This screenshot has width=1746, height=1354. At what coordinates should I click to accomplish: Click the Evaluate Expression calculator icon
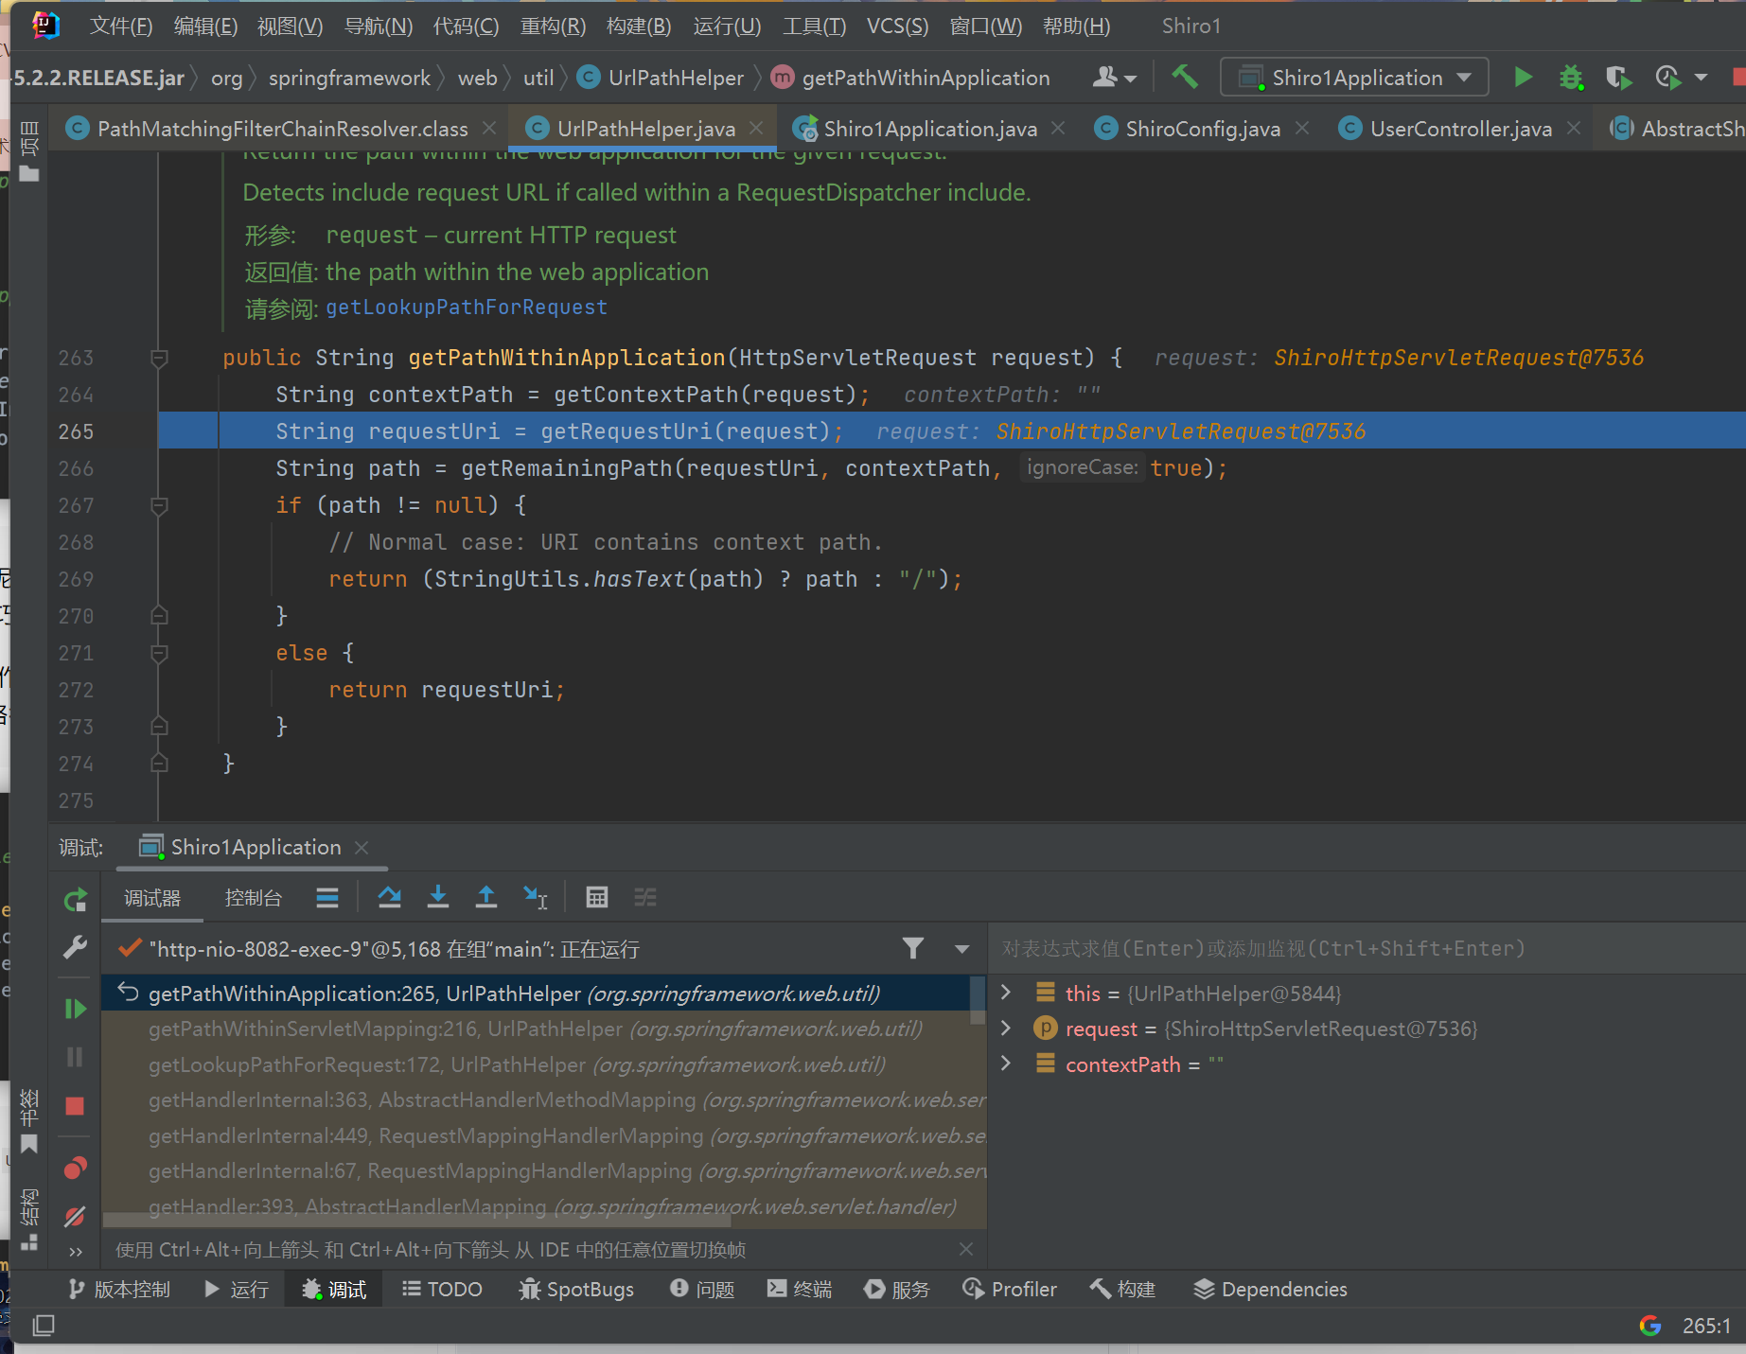point(596,897)
